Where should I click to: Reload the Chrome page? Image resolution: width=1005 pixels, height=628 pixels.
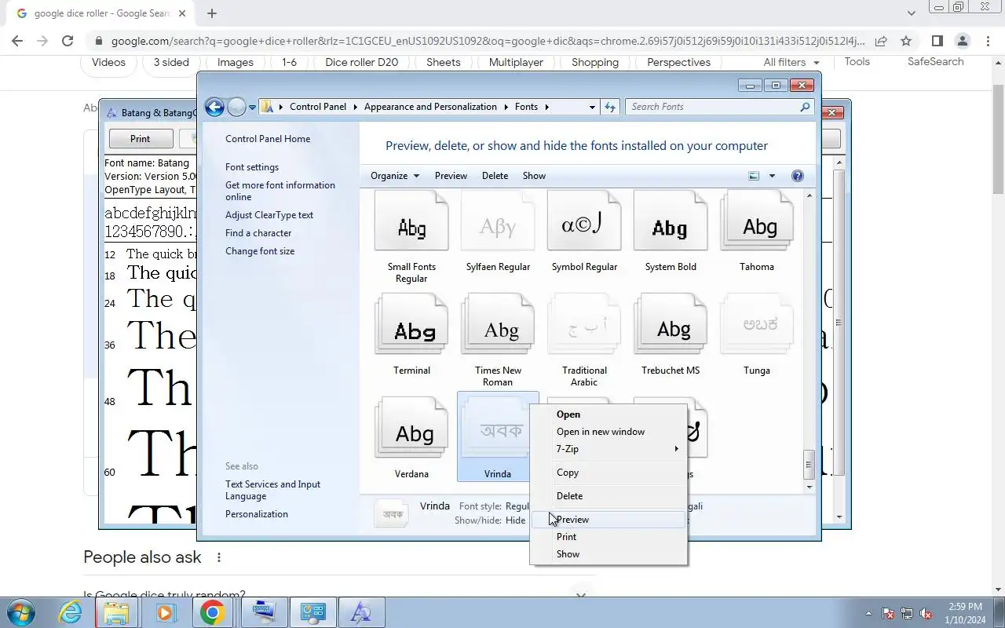pos(68,41)
